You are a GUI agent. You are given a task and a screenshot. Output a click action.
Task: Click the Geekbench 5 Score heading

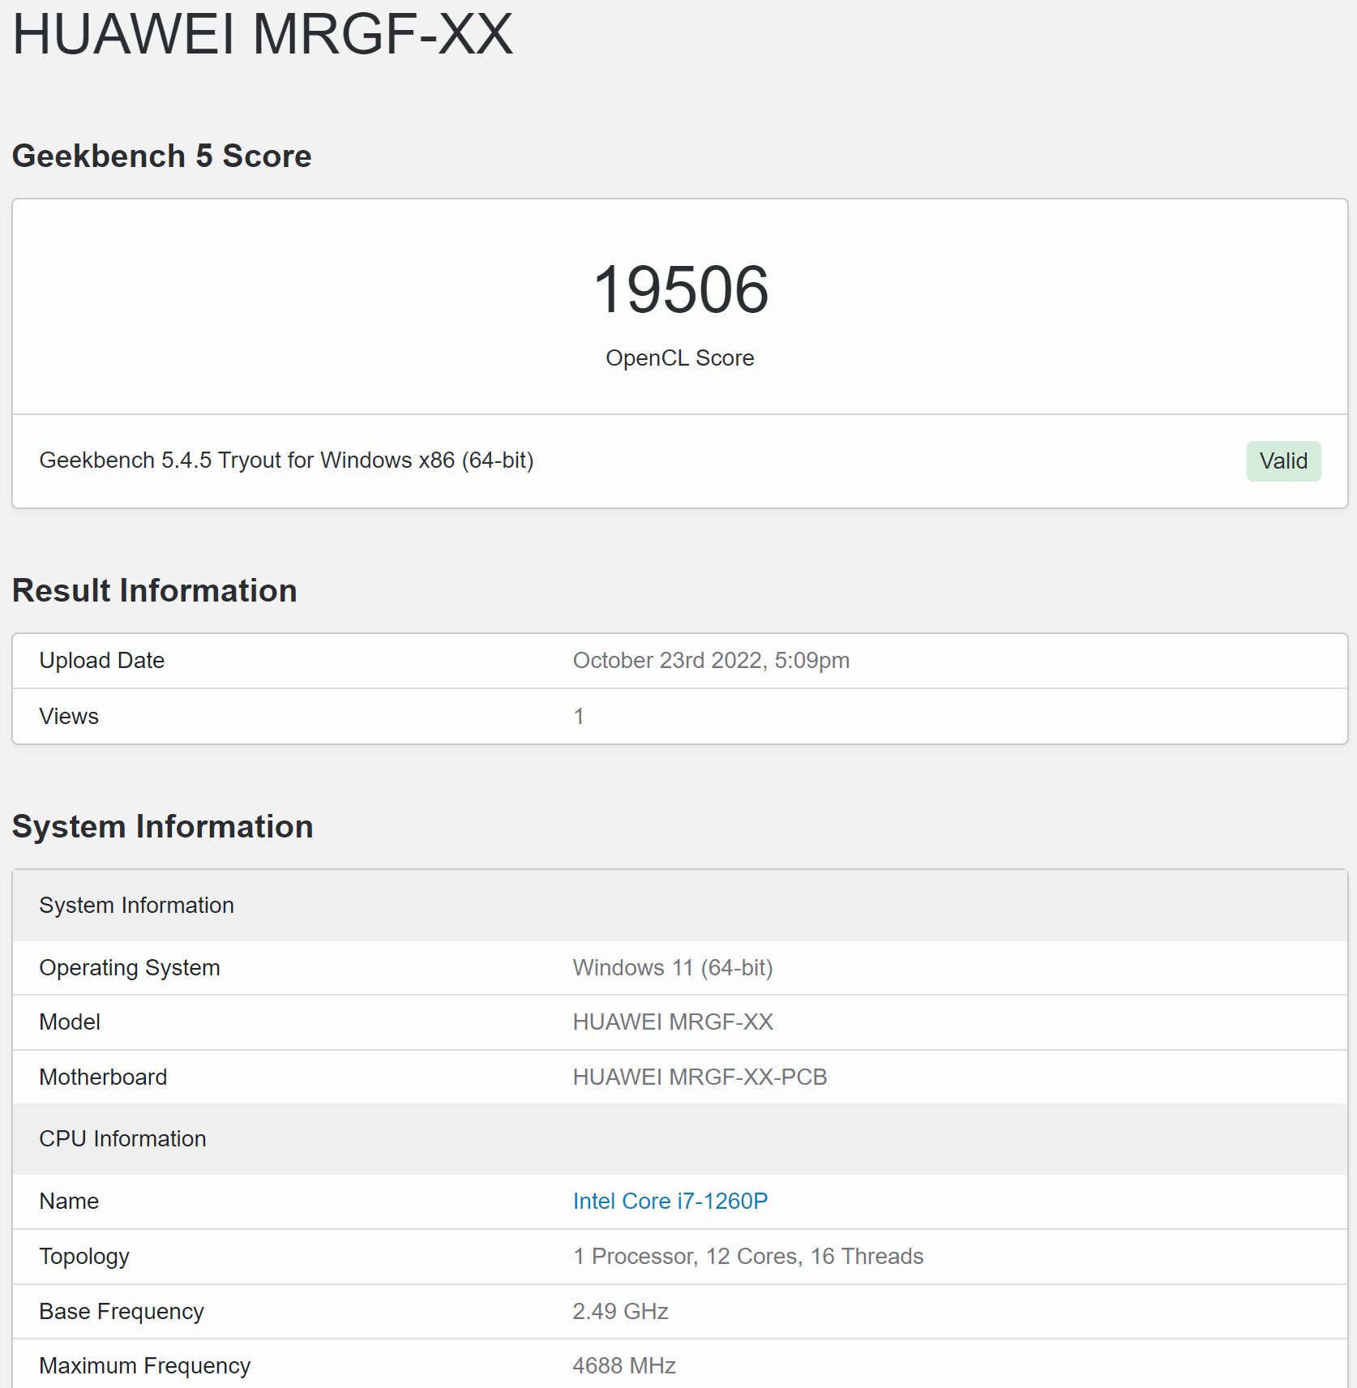click(x=162, y=156)
